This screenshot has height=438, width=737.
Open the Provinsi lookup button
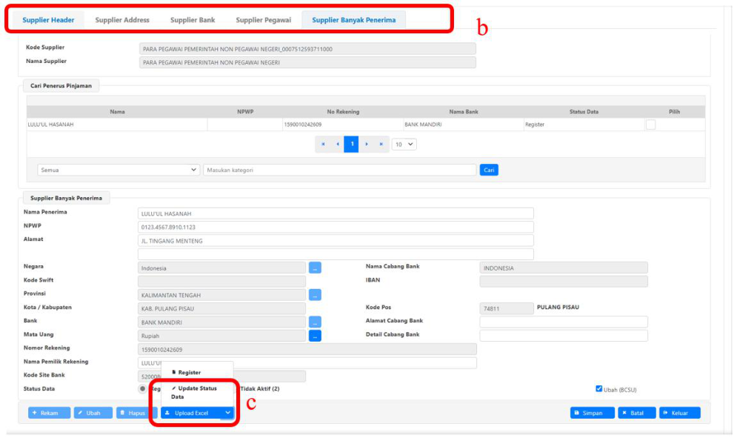coord(315,295)
